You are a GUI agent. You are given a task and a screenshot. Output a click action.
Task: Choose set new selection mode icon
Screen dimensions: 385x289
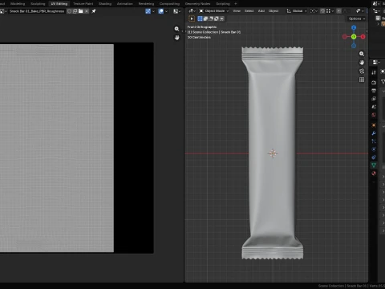(x=200, y=18)
